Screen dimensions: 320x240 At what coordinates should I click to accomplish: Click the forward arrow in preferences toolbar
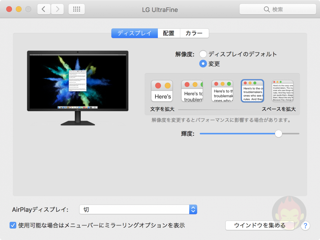click(57, 9)
